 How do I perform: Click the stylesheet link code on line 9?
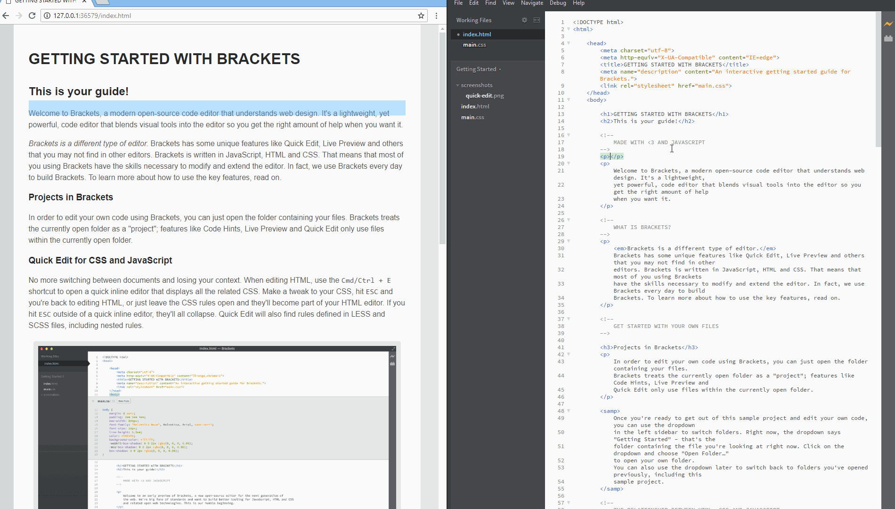(x=666, y=86)
